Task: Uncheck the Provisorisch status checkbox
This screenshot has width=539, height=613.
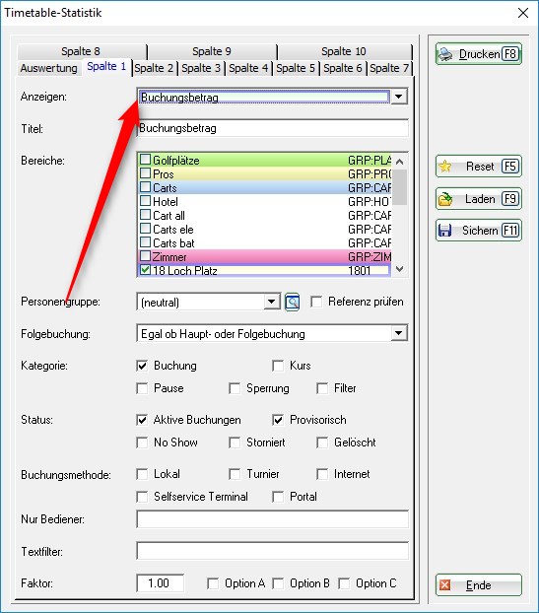Action: (278, 420)
